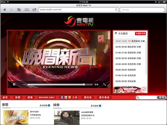Viewport: 167px width, 125px height.
Task: Share via the Facebook icon
Action: (62, 97)
